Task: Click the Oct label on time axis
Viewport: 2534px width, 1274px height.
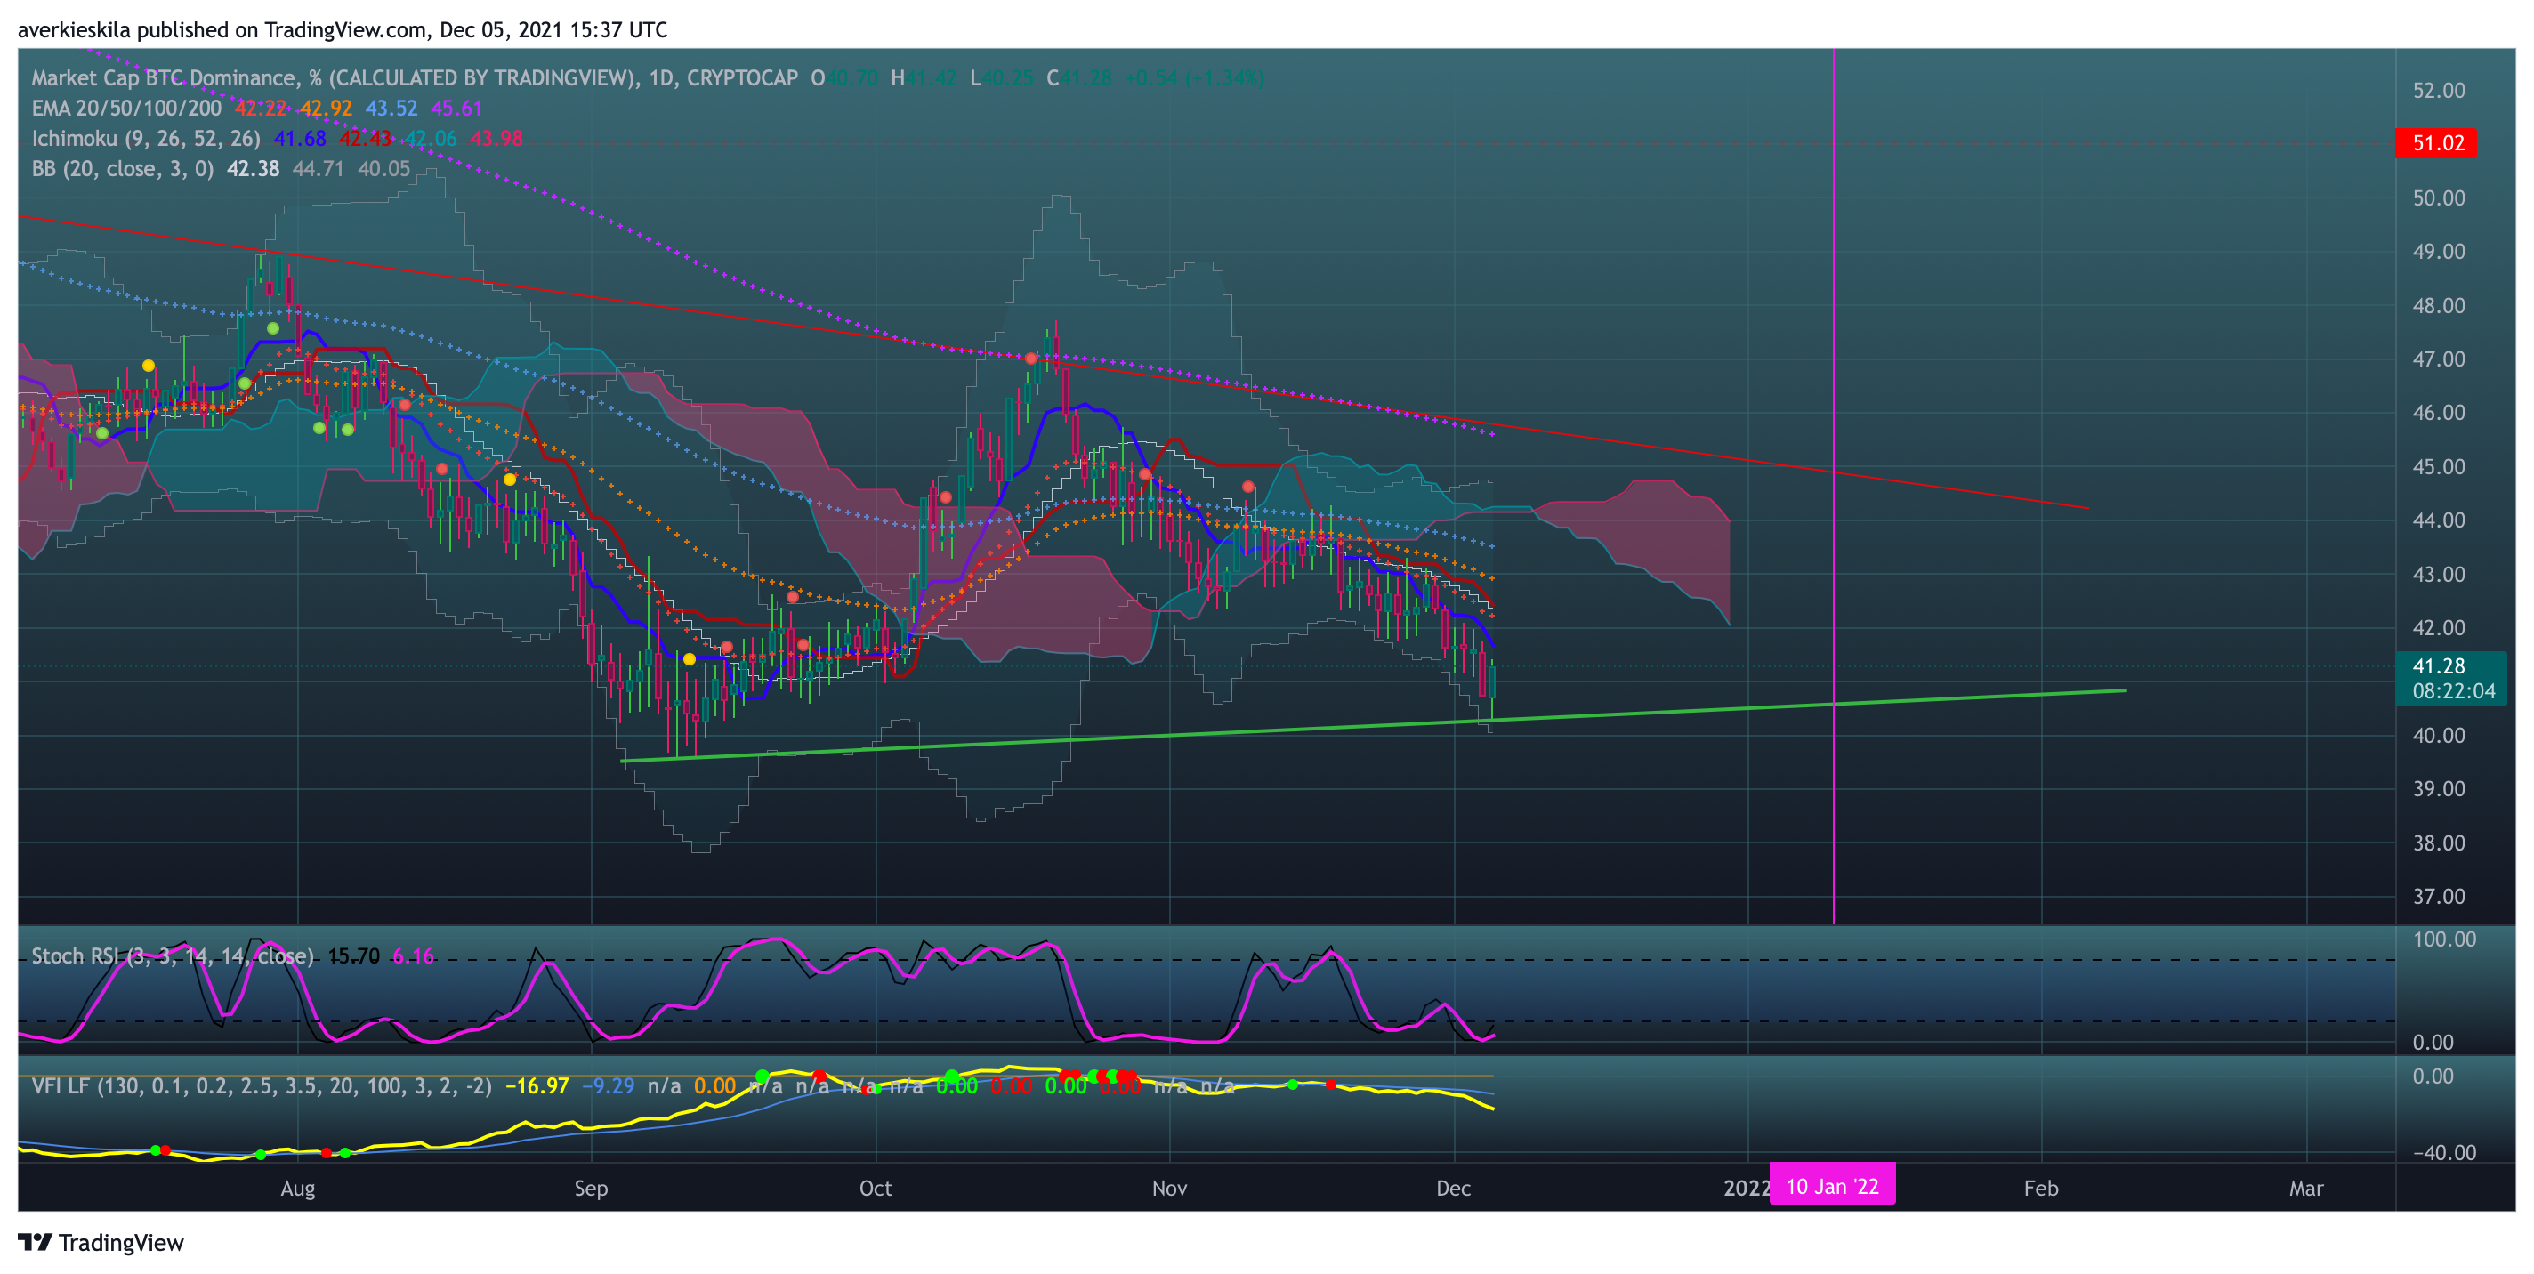Action: pyautogui.click(x=876, y=1189)
